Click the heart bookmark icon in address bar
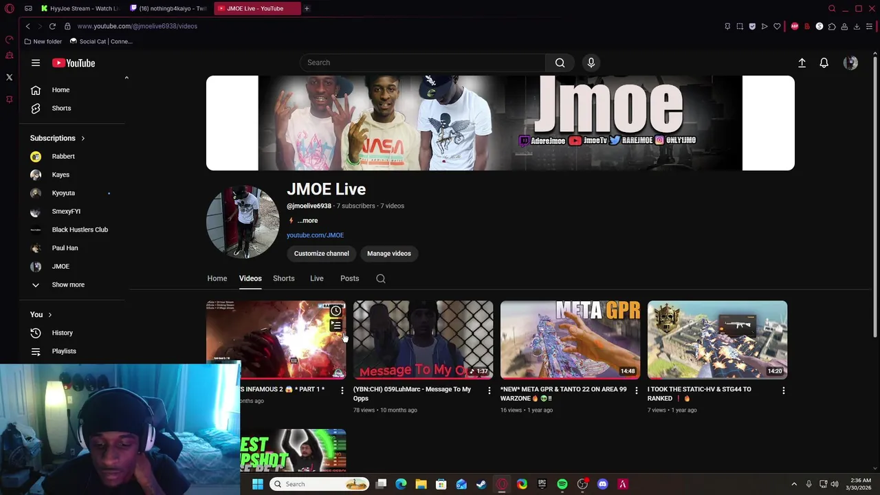Image resolution: width=880 pixels, height=495 pixels. 777,26
